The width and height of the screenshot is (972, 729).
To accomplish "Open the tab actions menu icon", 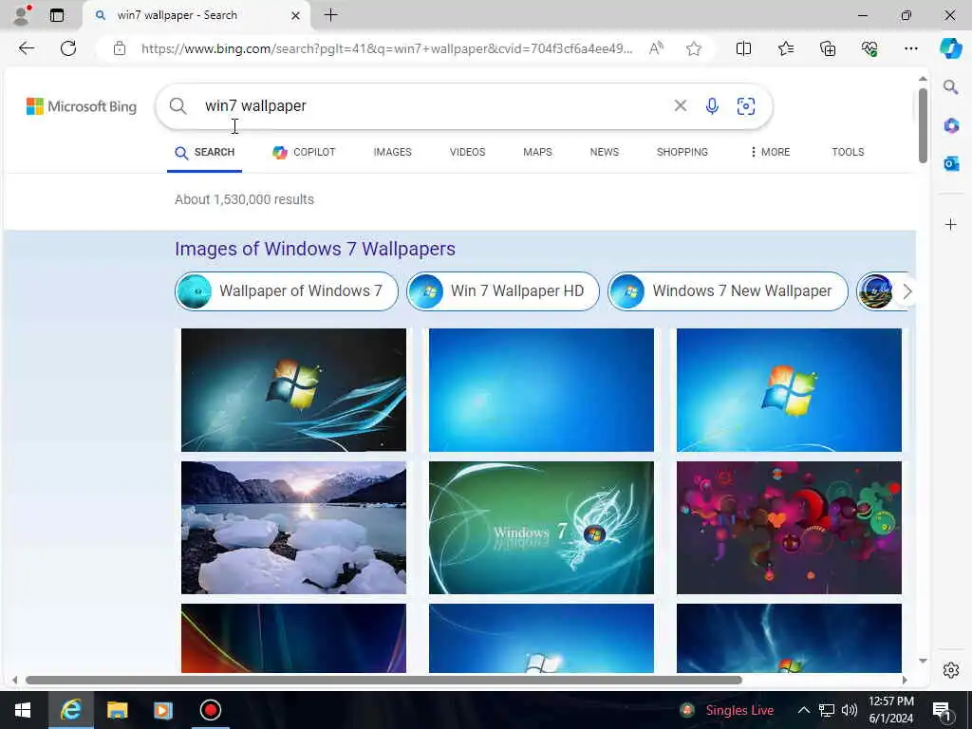I will tap(57, 15).
